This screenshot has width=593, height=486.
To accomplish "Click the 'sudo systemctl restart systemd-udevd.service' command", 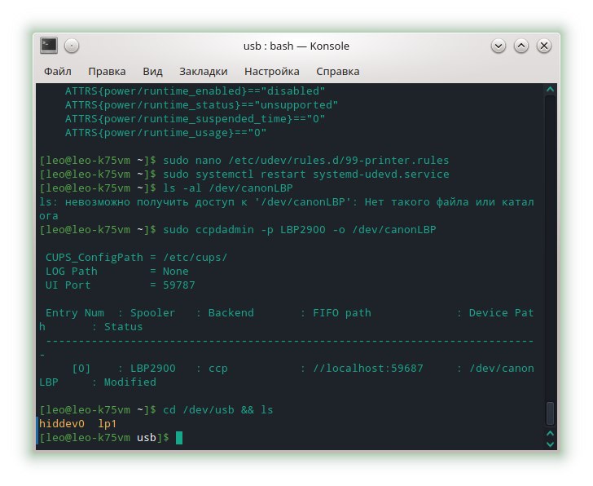I will [x=306, y=175].
